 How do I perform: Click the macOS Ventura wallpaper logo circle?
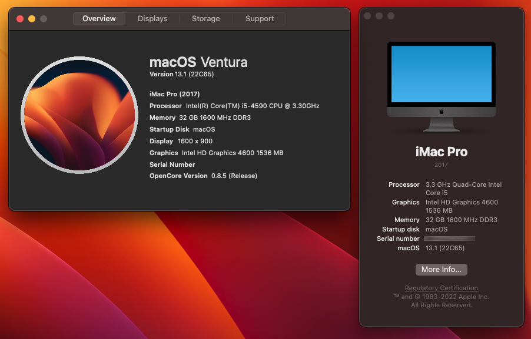[79, 115]
